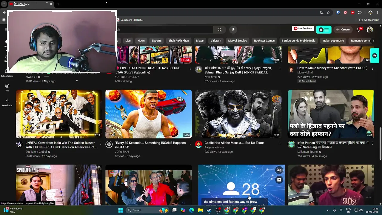
Task: Show more category chips with the right arrow
Action: (373, 41)
